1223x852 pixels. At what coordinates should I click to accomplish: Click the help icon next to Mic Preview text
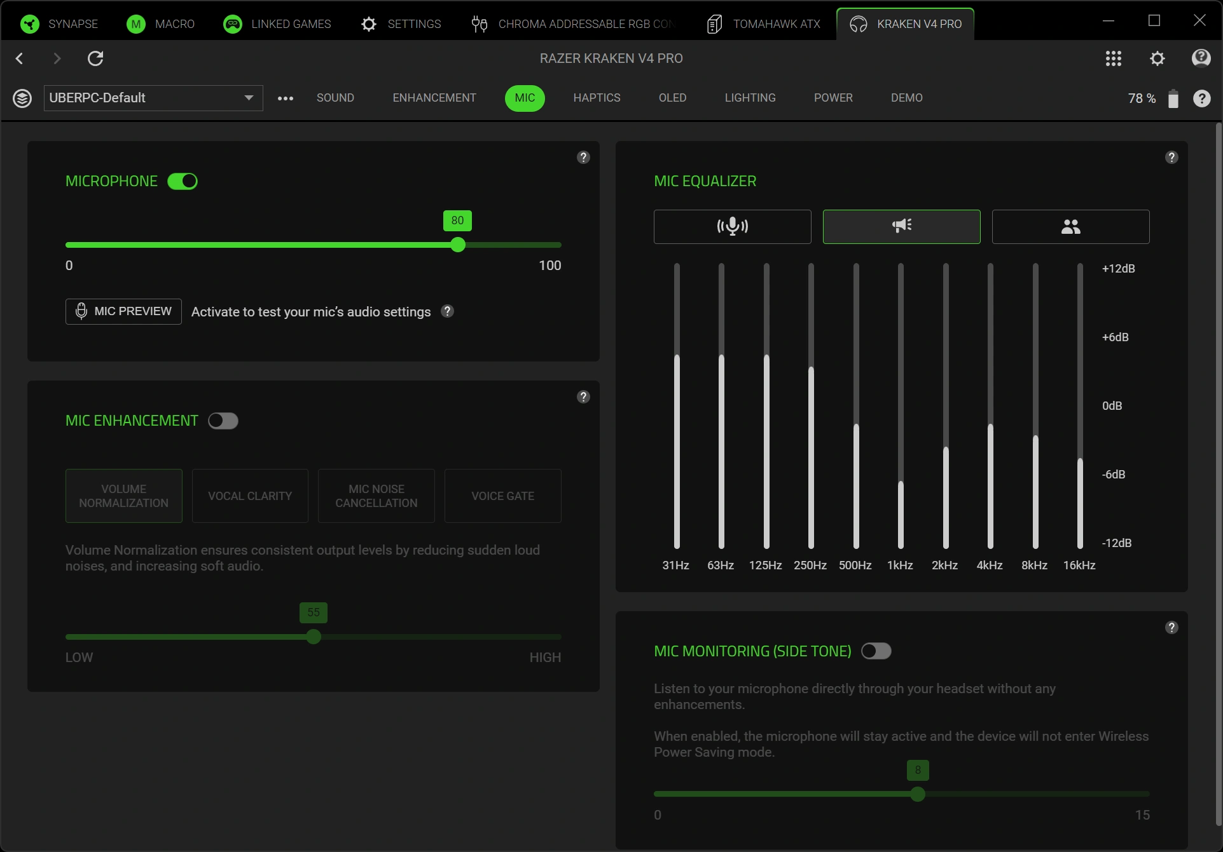click(448, 311)
